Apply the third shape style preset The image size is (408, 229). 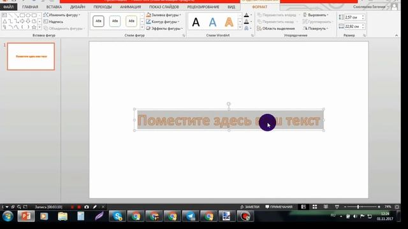tap(131, 21)
